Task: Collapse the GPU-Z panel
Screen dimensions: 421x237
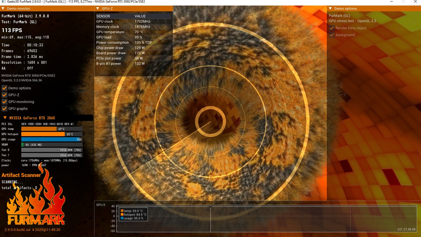Action: pos(97,8)
